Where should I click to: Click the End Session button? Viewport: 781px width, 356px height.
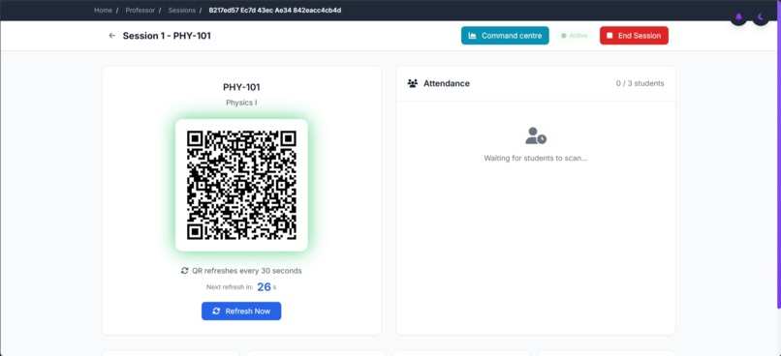634,36
